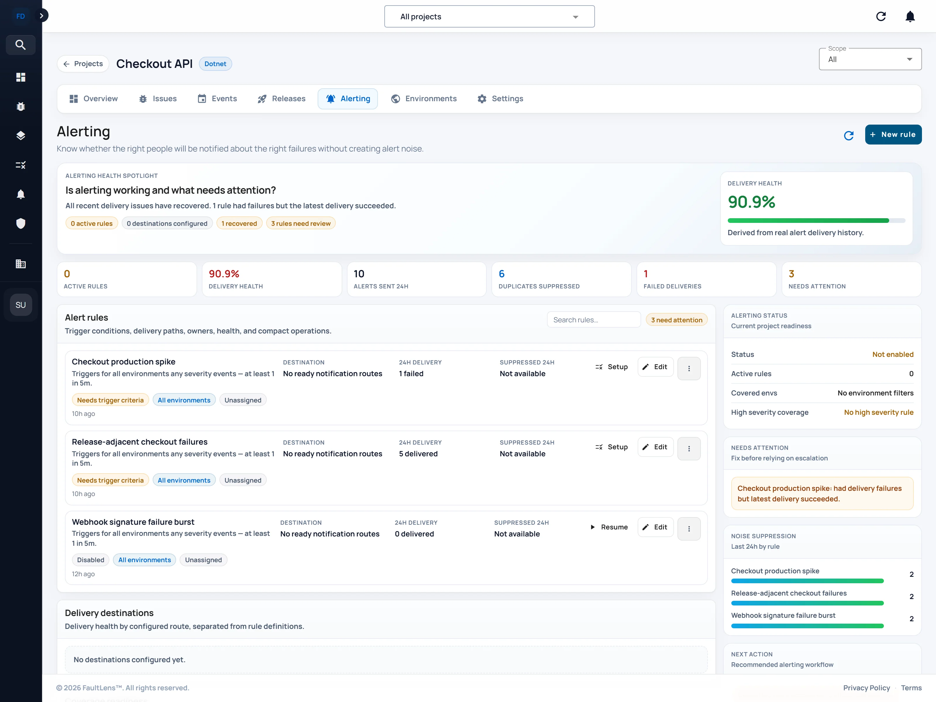The width and height of the screenshot is (936, 702).
Task: Edit the Checkout production spike rule
Action: [x=655, y=367]
